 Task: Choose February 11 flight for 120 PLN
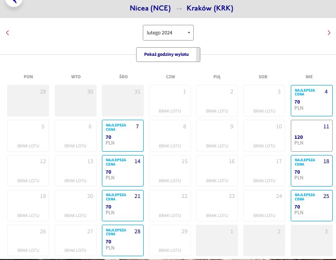coord(312,135)
